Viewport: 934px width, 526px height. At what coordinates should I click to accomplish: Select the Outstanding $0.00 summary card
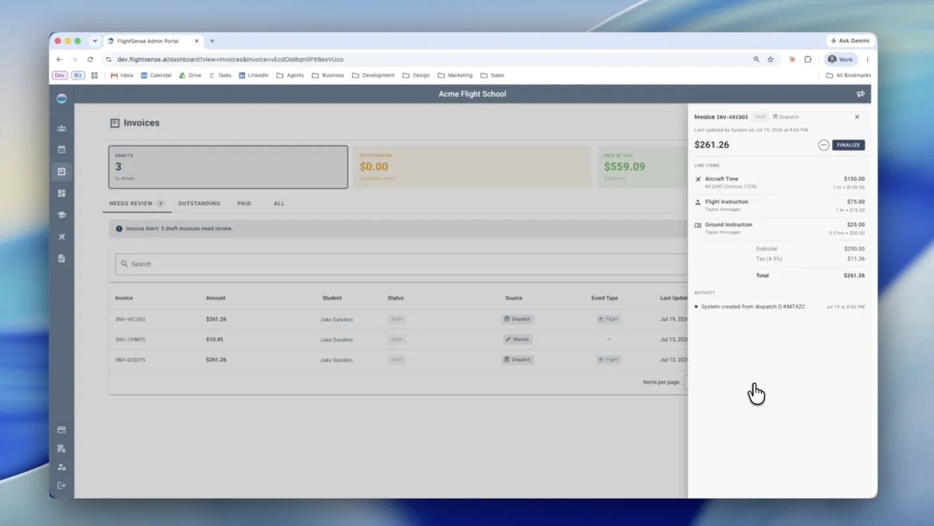tap(472, 167)
